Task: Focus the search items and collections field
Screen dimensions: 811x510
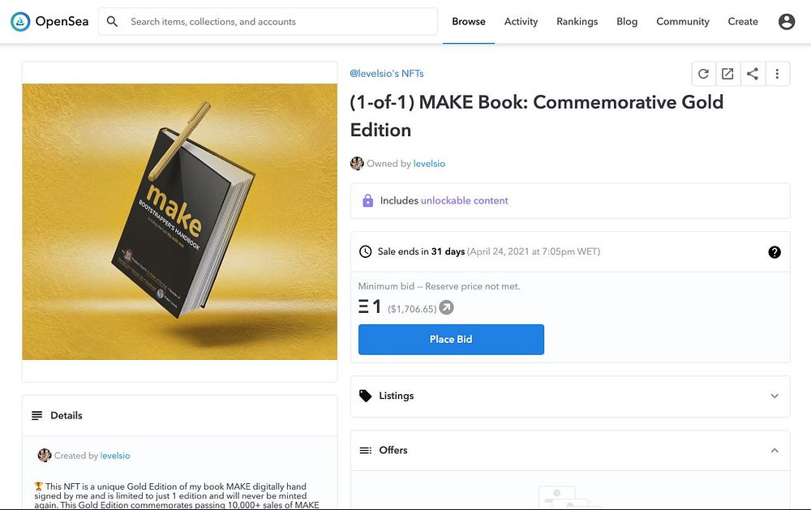Action: [x=276, y=22]
